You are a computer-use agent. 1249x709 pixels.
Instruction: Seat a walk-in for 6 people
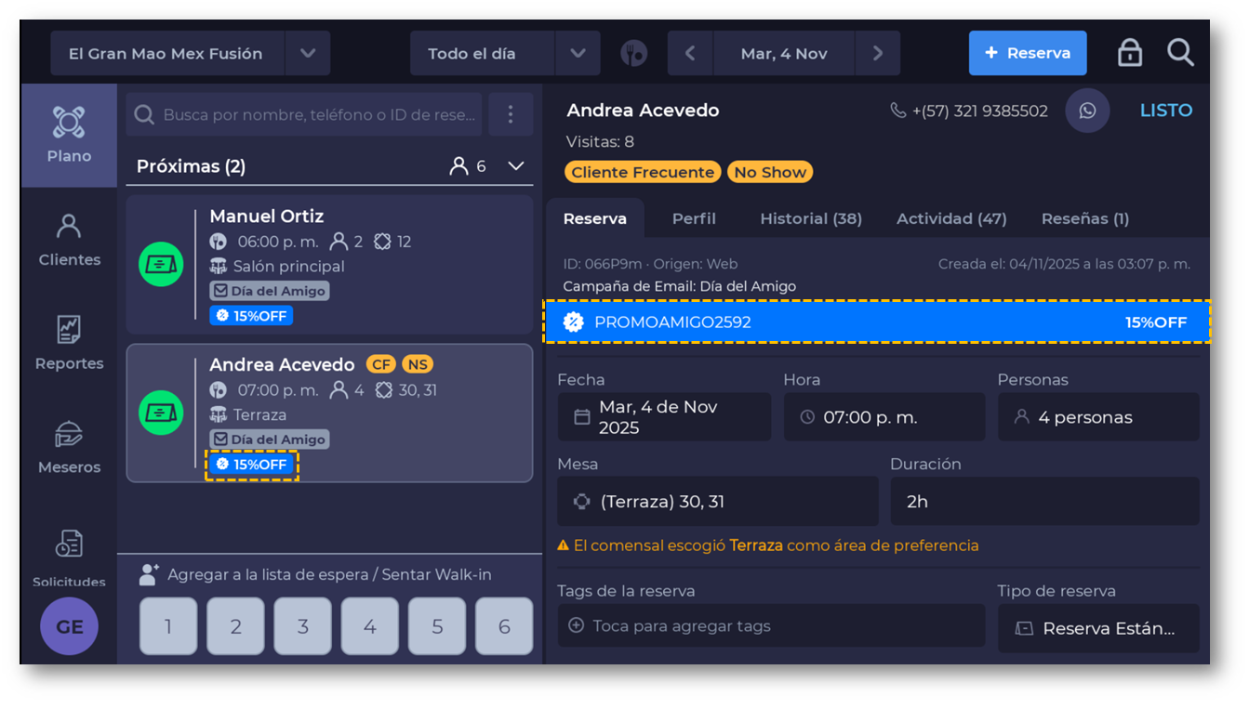504,626
